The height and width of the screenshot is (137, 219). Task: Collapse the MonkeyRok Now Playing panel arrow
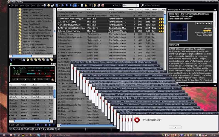(x=215, y=10)
